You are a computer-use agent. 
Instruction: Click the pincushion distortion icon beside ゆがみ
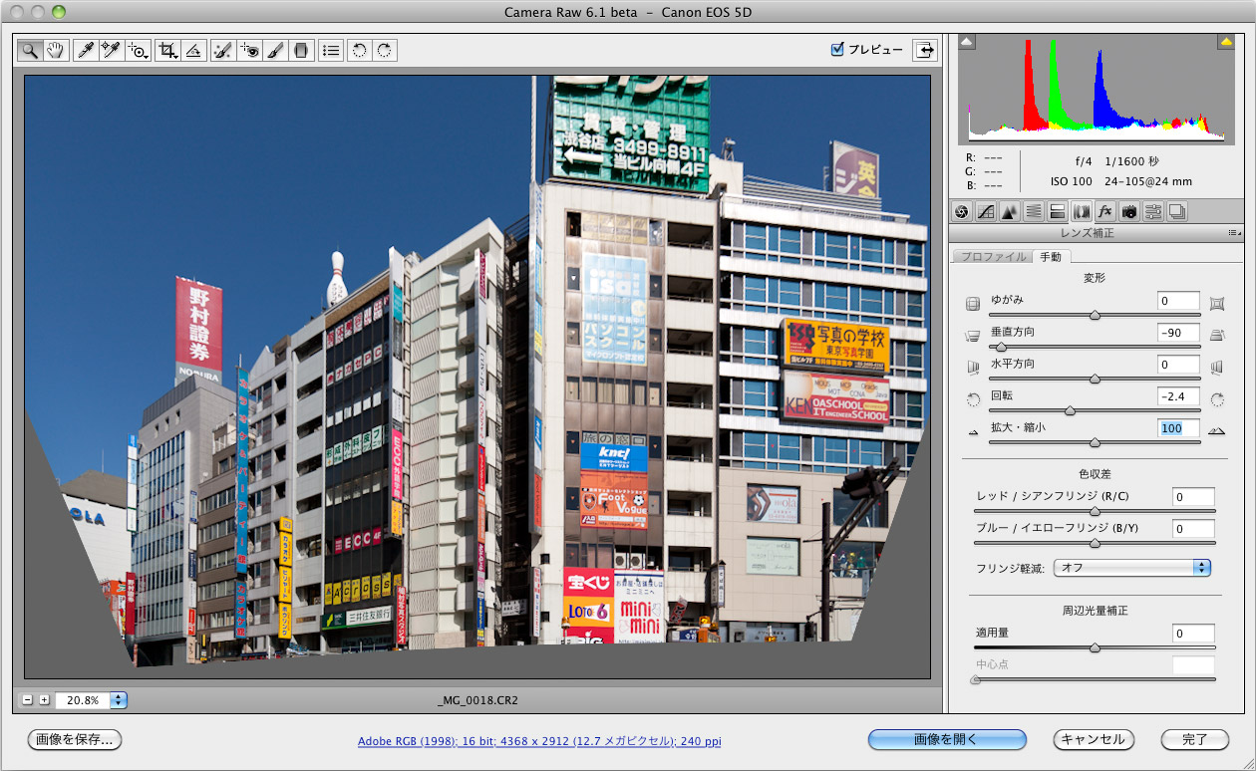tap(1216, 304)
